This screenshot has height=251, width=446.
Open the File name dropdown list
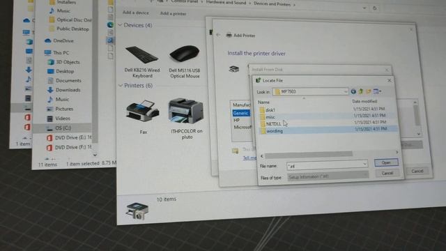point(364,164)
